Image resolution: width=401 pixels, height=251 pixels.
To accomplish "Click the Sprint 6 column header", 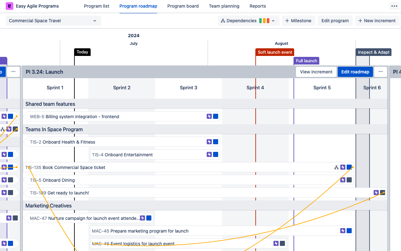I will pos(372,88).
